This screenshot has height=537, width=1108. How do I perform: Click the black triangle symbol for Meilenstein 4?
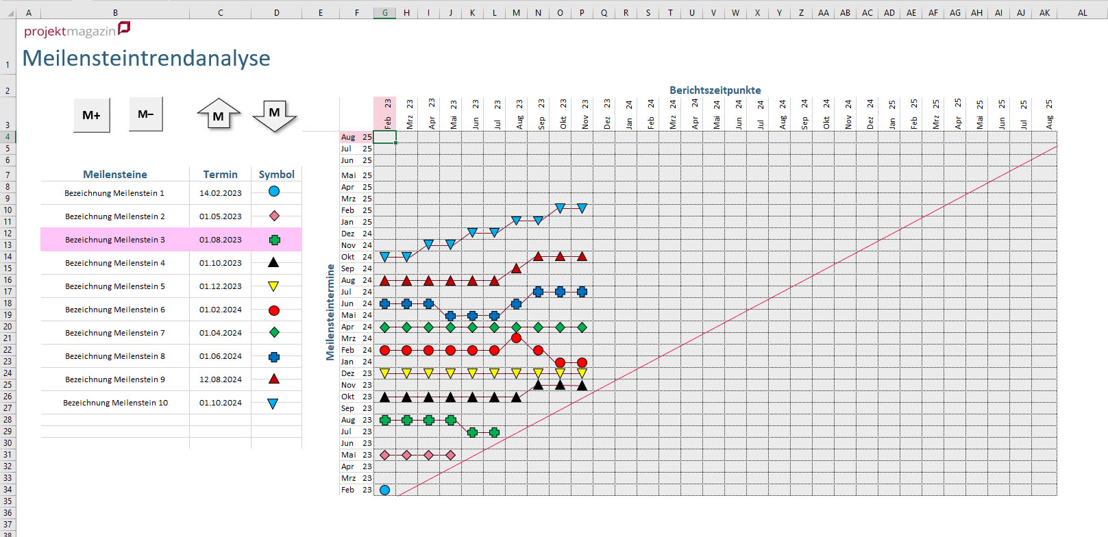[273, 262]
